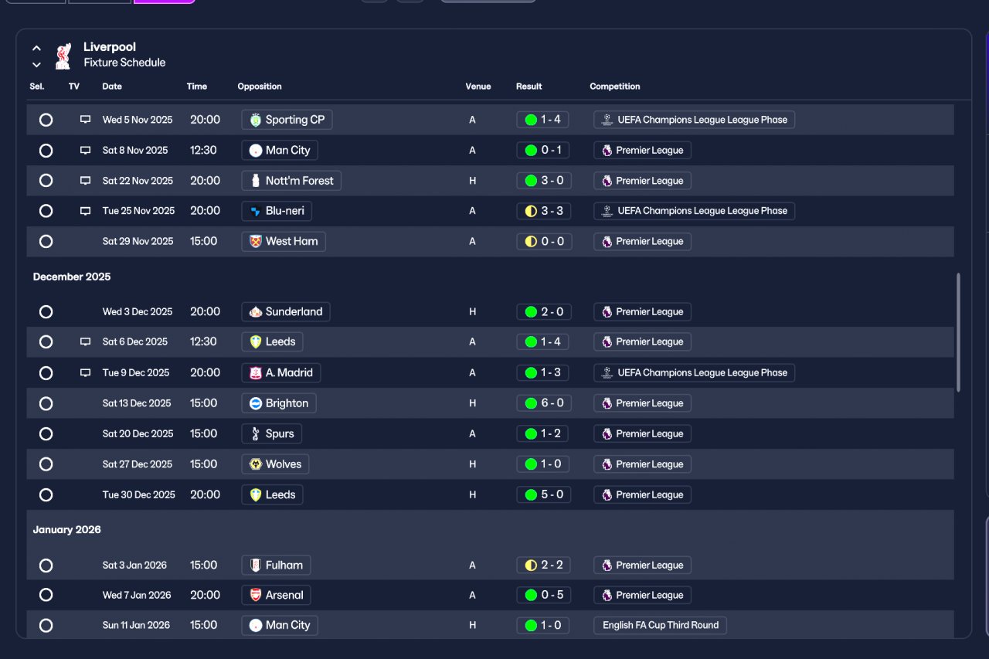Click the up chevron beside Liverpool
The width and height of the screenshot is (989, 659).
36,48
